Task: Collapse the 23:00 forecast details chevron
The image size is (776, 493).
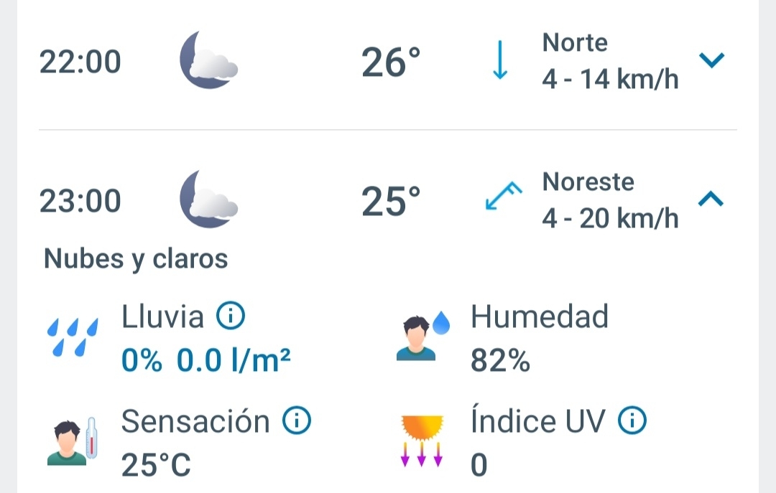Action: coord(711,199)
